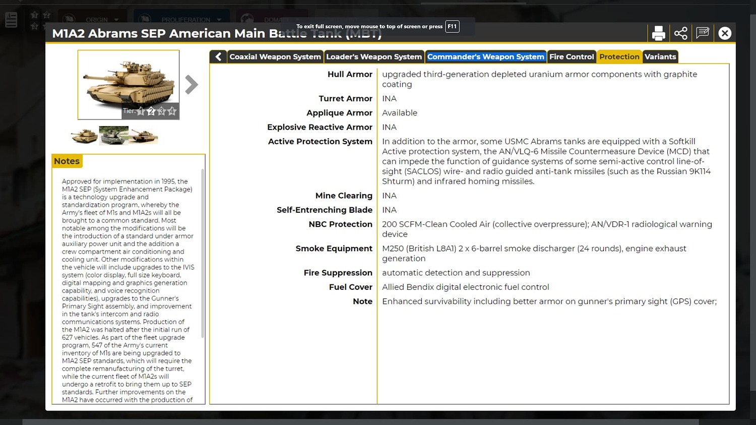The width and height of the screenshot is (756, 425).
Task: Click the list panel icon at top left
Action: pyautogui.click(x=11, y=20)
